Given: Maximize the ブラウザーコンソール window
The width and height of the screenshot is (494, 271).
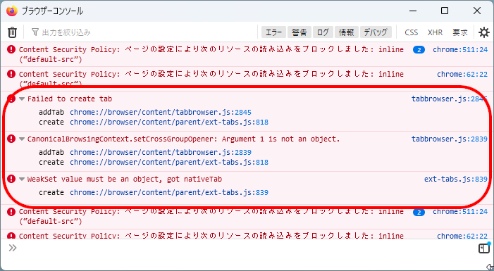Looking at the screenshot, I should [445, 11].
